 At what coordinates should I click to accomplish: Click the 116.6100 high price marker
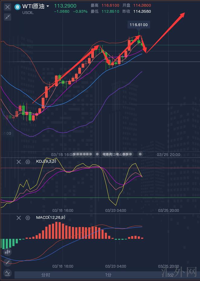[x=139, y=25]
